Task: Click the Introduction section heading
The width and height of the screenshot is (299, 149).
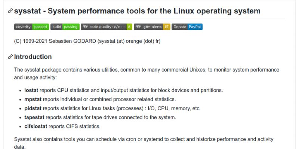Action: 33,57
